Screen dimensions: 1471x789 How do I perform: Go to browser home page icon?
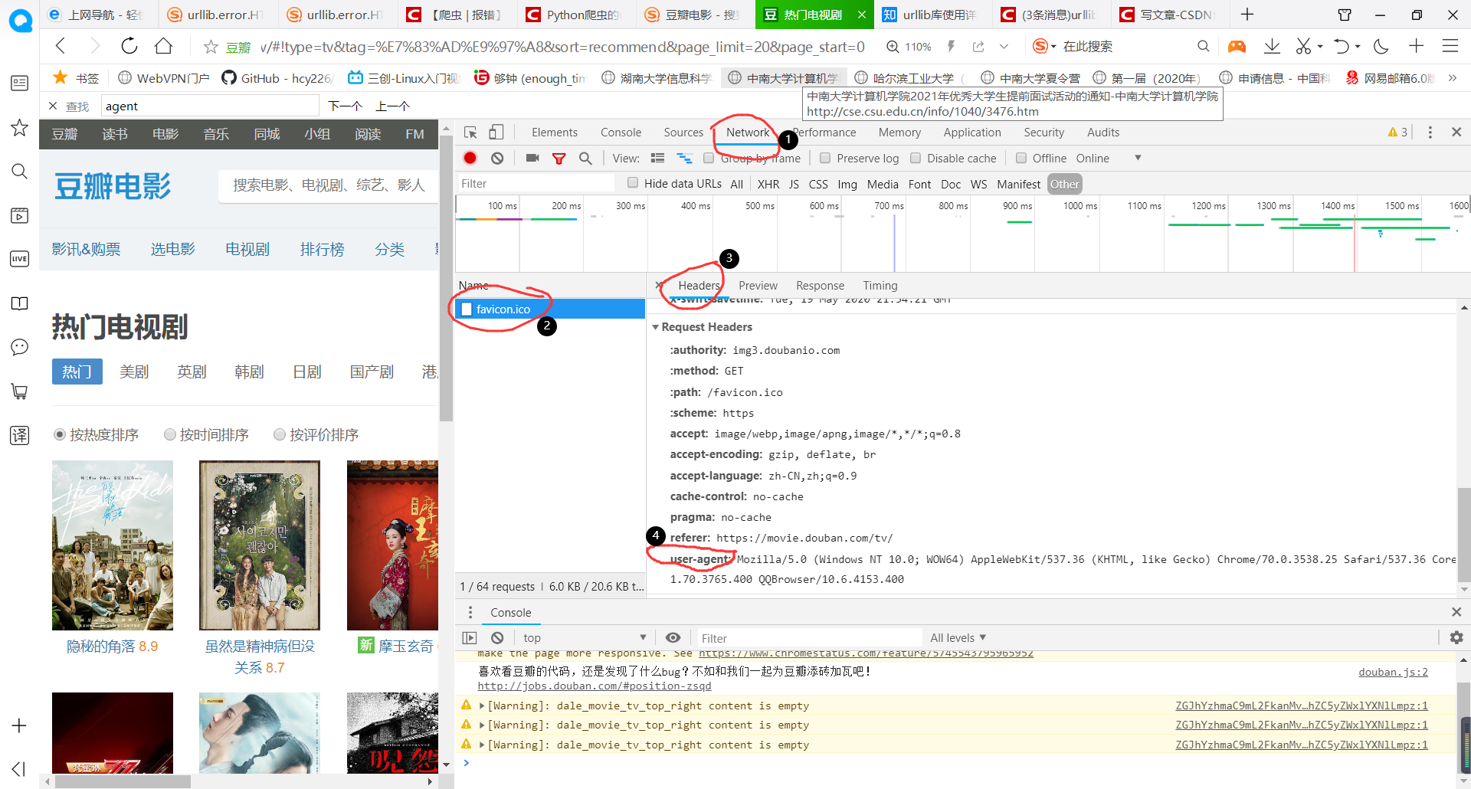(x=163, y=46)
